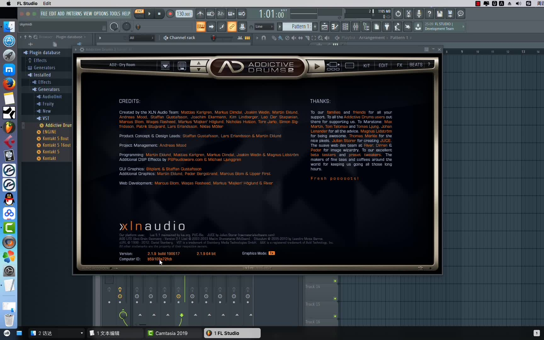Image resolution: width=544 pixels, height=340 pixels.
Task: Open the PATTERNS menu
Action: coord(74,14)
